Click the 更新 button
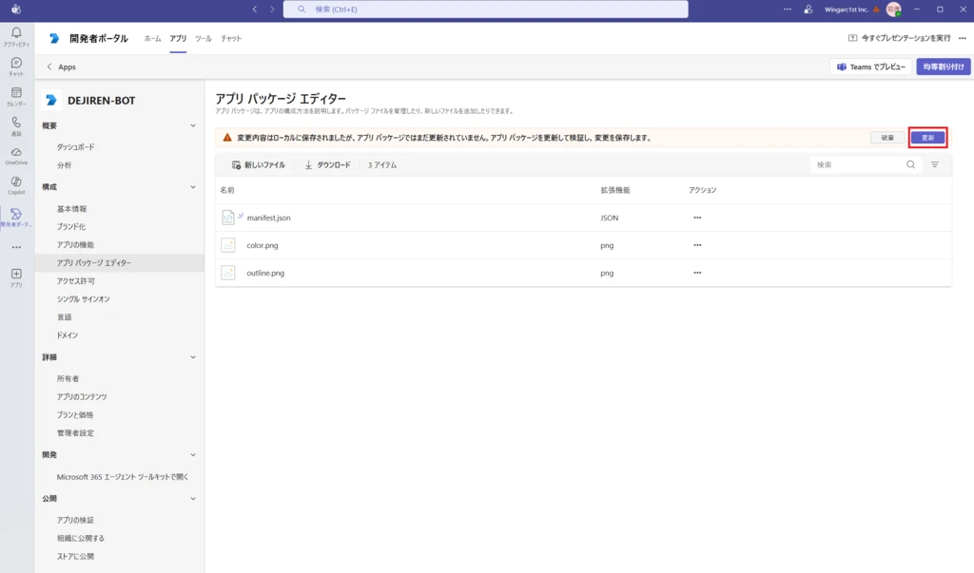974x573 pixels. pyautogui.click(x=927, y=138)
